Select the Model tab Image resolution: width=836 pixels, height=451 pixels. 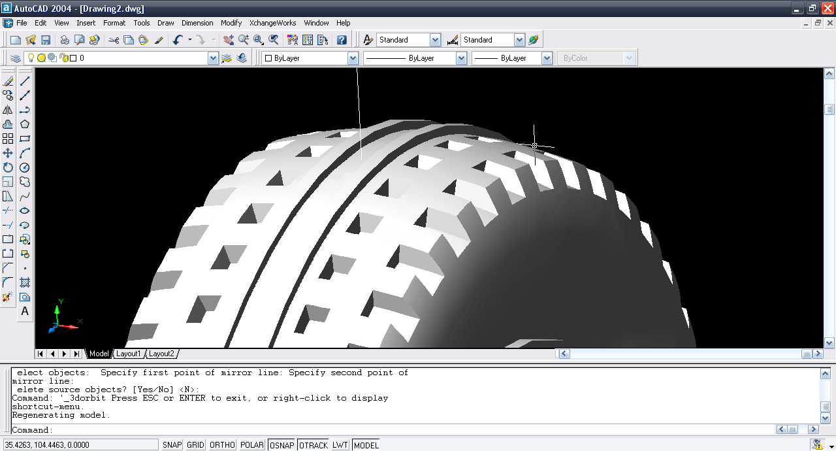pos(99,354)
